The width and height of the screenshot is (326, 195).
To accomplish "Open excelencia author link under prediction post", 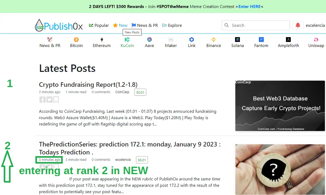I will coord(123,160).
